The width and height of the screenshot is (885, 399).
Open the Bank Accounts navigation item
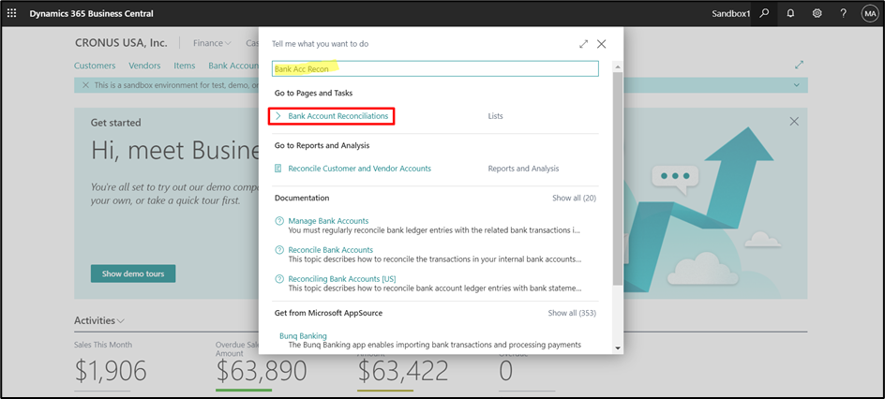233,66
